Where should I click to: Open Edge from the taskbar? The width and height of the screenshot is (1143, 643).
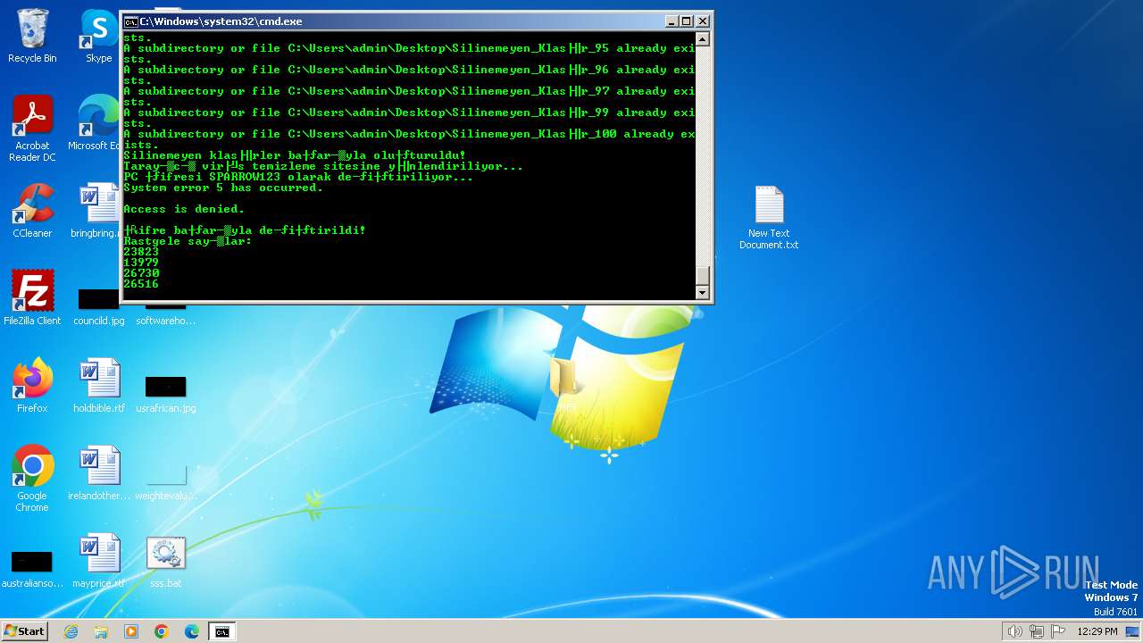point(191,631)
